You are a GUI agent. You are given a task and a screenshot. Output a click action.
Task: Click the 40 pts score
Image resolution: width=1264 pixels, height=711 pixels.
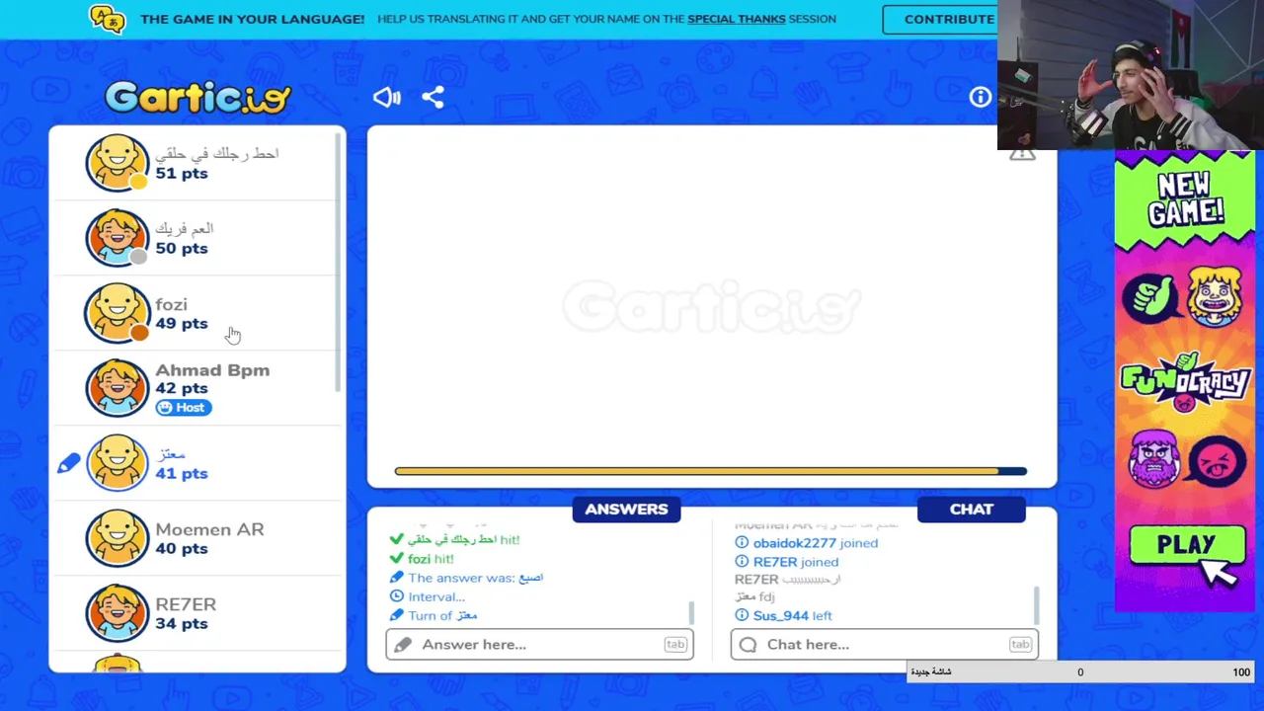point(182,548)
